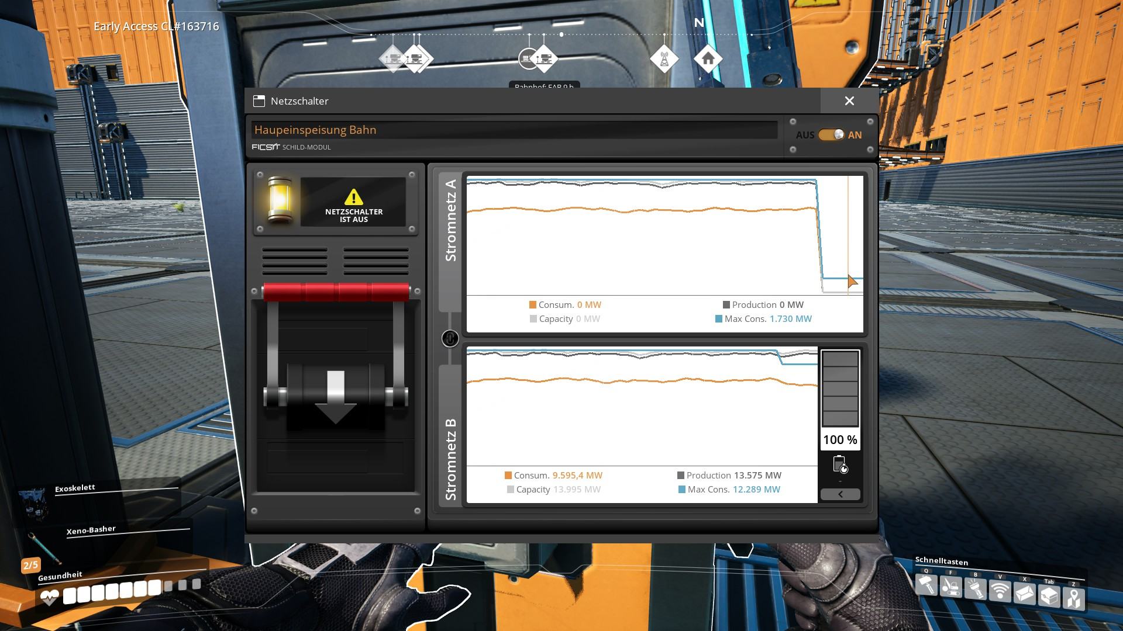Click the connector knob between Stromnetz graphs

[450, 338]
